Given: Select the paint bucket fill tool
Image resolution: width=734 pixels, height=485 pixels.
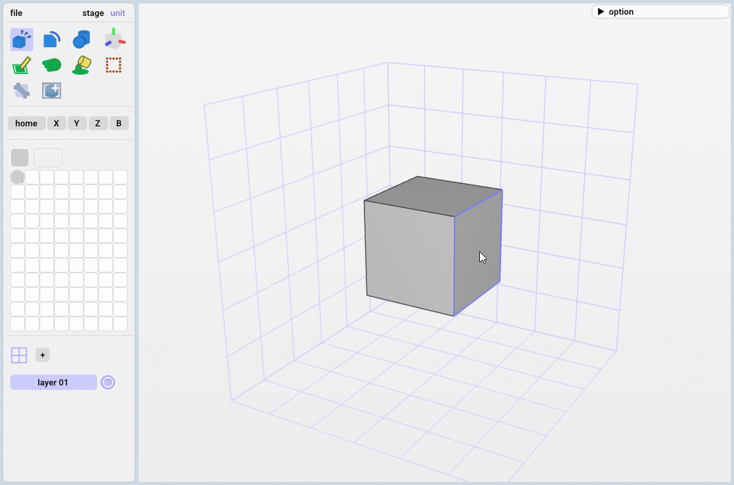Looking at the screenshot, I should [x=82, y=65].
